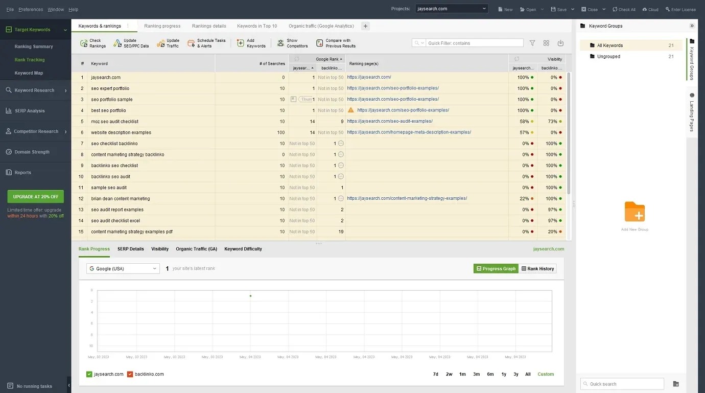Click the keyword table vertical scrollbar
Image resolution: width=705 pixels, height=393 pixels.
(569, 133)
